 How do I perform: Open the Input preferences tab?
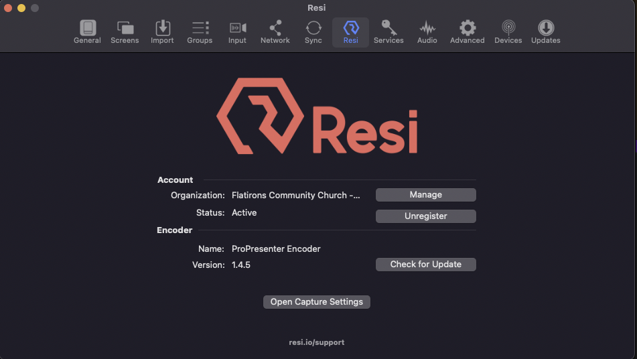(237, 32)
